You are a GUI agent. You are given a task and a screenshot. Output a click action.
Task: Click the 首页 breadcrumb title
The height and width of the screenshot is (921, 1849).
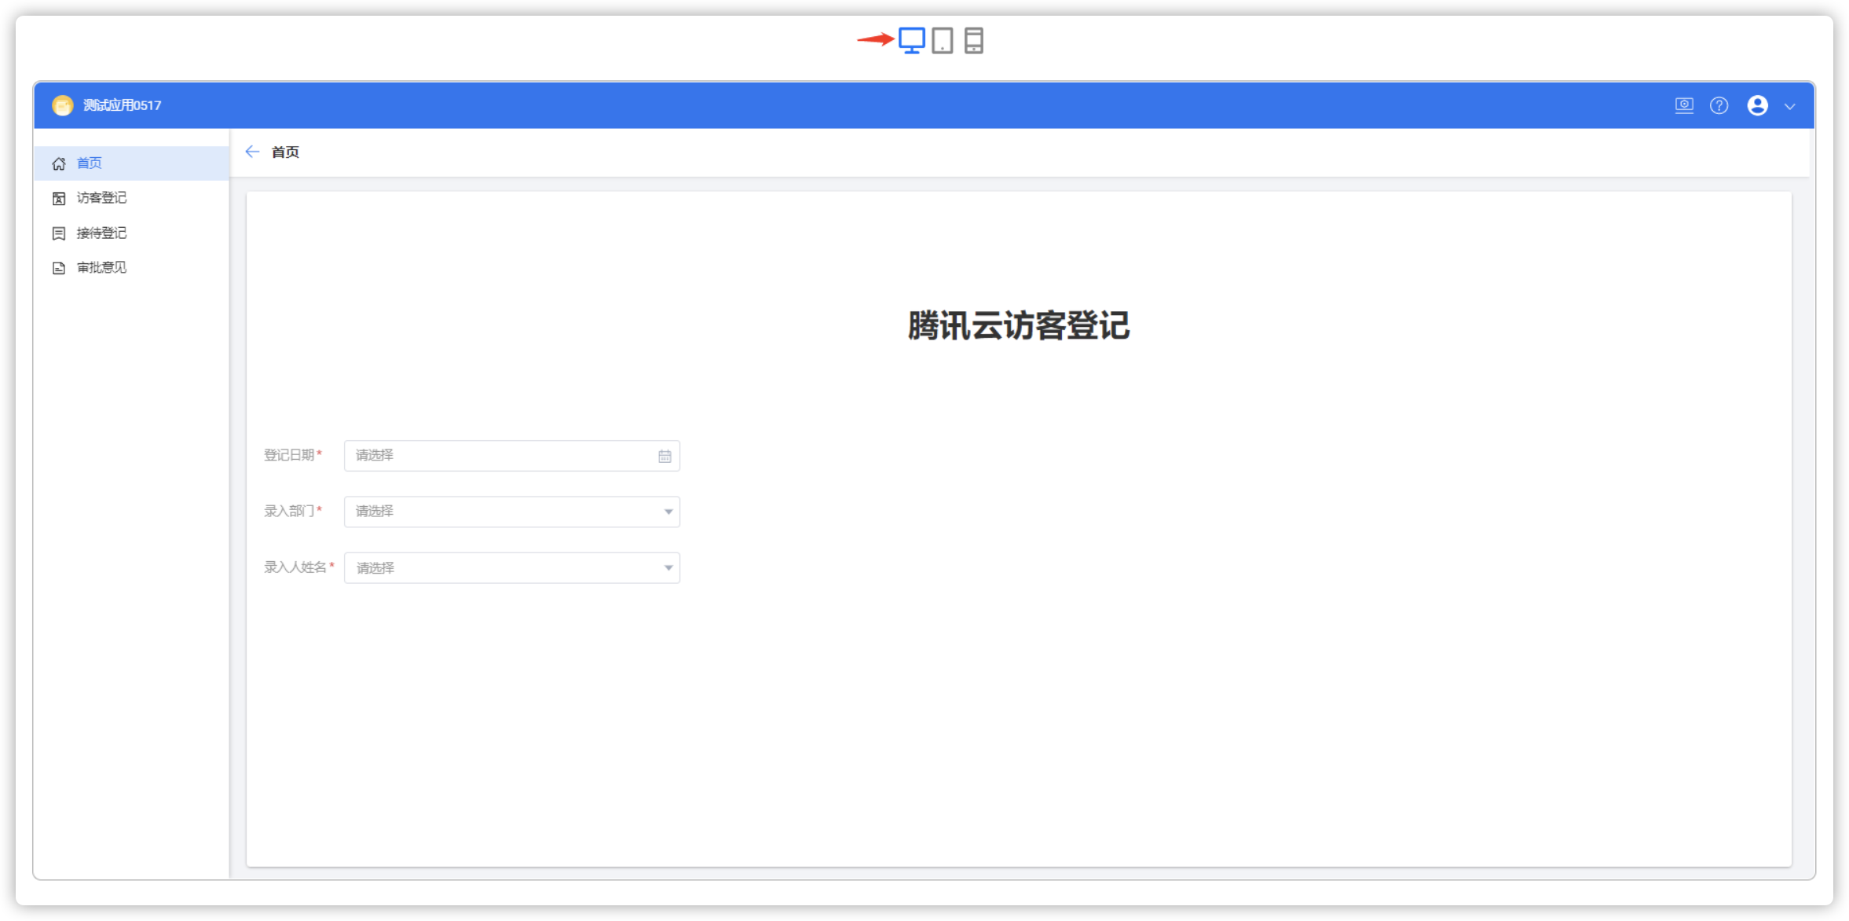pos(285,152)
